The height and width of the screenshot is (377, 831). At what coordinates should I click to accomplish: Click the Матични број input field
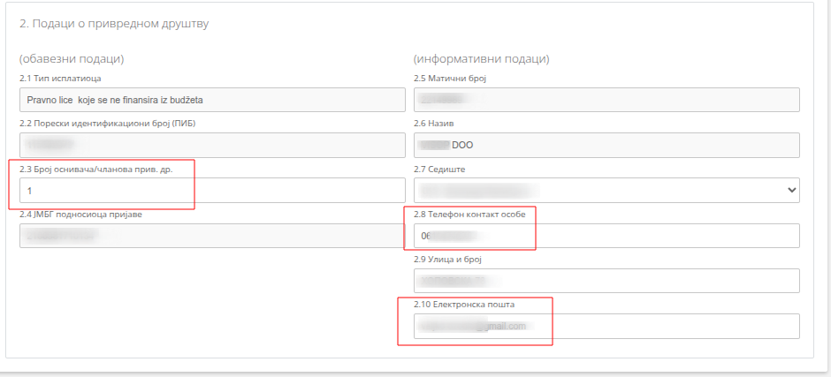606,100
